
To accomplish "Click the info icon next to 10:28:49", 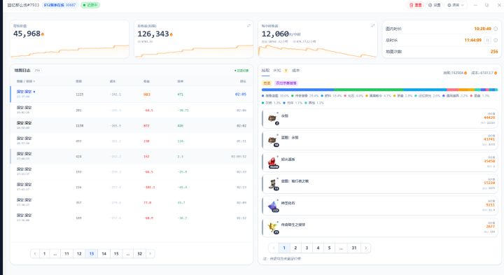I will pos(496,29).
